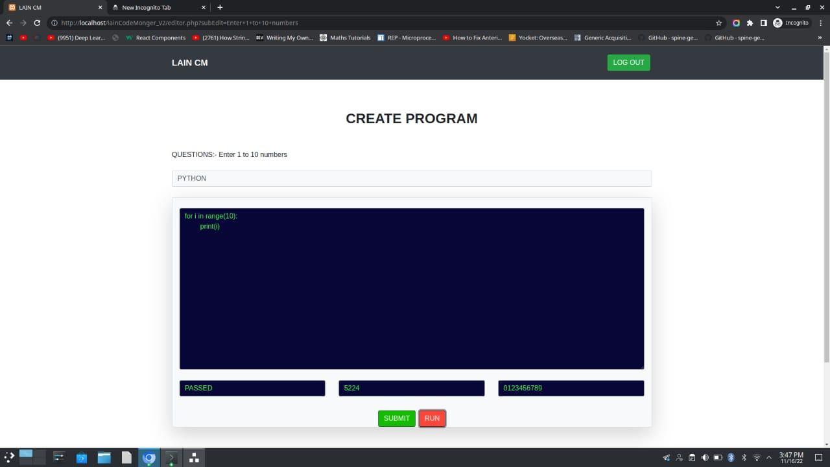The height and width of the screenshot is (467, 830).
Task: Open the KDE application launcher
Action: pyautogui.click(x=9, y=457)
